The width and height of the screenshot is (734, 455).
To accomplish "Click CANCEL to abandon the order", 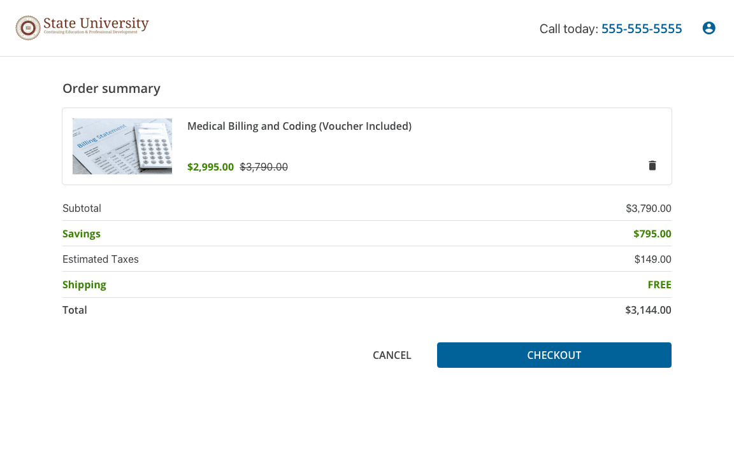I will (392, 355).
